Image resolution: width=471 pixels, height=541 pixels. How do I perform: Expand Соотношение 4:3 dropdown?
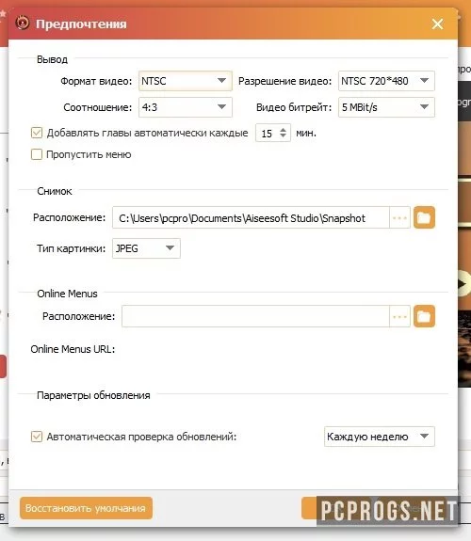[x=186, y=107]
